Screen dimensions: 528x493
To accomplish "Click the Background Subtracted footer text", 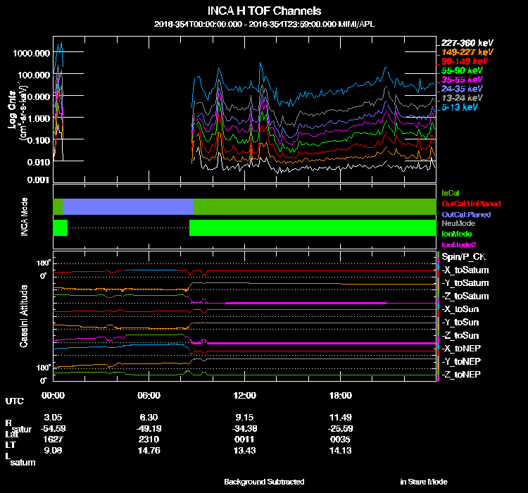I will 264,482.
